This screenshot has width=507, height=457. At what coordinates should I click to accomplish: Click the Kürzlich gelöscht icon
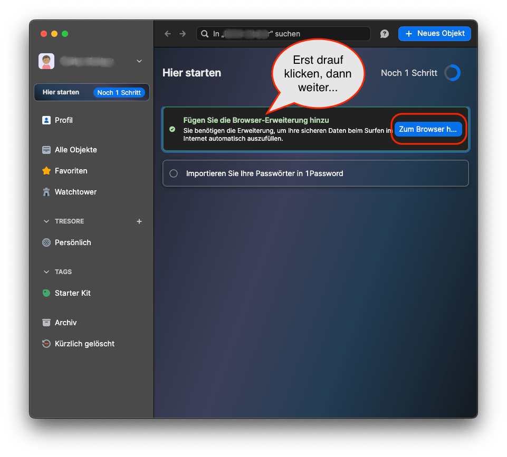[46, 344]
